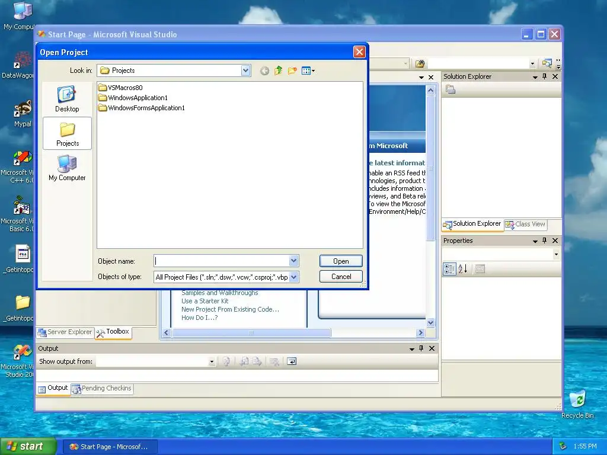Open Properties panel position dropdown
Viewport: 607px width, 455px height.
(535, 241)
